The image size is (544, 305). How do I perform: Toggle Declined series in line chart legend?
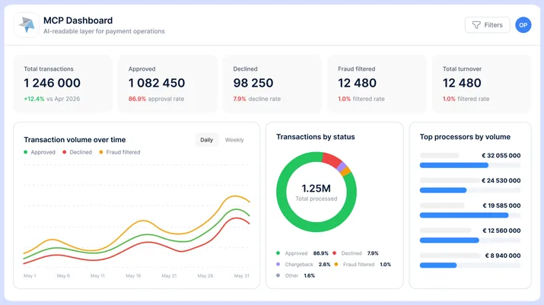[x=78, y=152]
